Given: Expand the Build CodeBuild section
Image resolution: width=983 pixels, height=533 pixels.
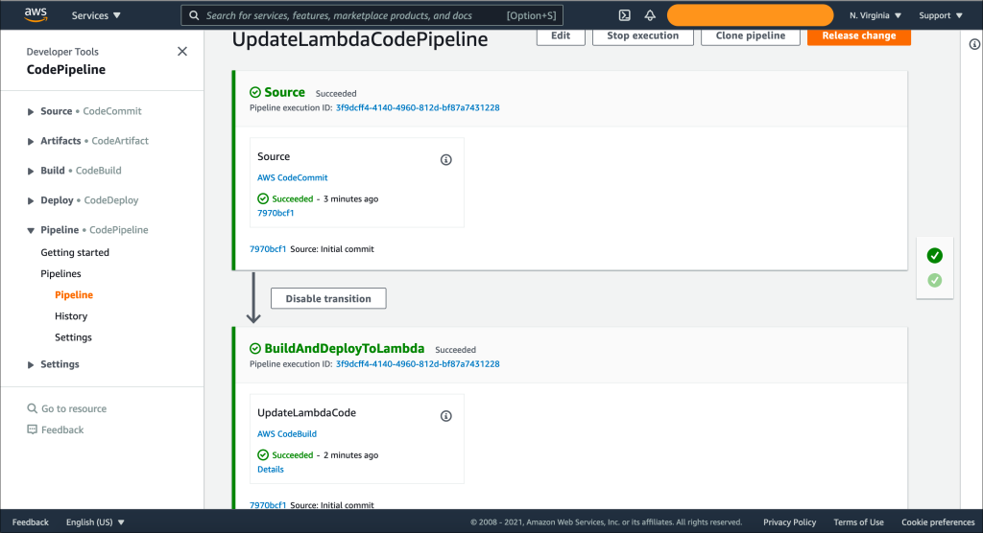Looking at the screenshot, I should coord(31,172).
